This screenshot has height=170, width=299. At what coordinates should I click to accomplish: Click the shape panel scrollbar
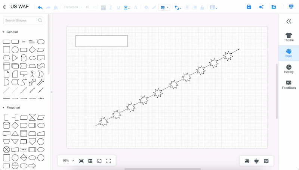tap(49, 44)
